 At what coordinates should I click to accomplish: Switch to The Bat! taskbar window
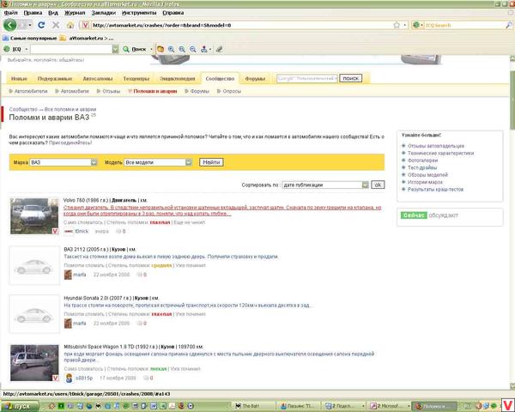coord(253,406)
